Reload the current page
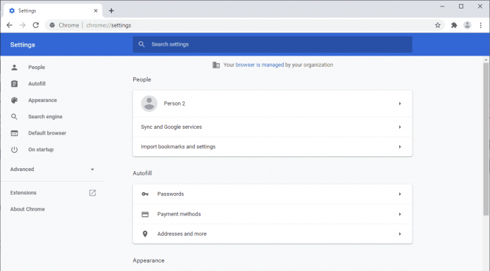Viewport: 490px width, 271px height. pos(36,25)
